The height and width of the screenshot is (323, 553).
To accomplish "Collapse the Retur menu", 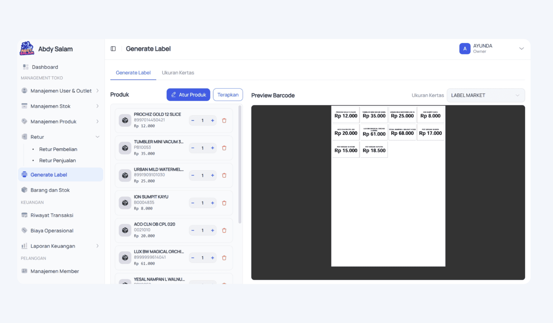I will (60, 137).
